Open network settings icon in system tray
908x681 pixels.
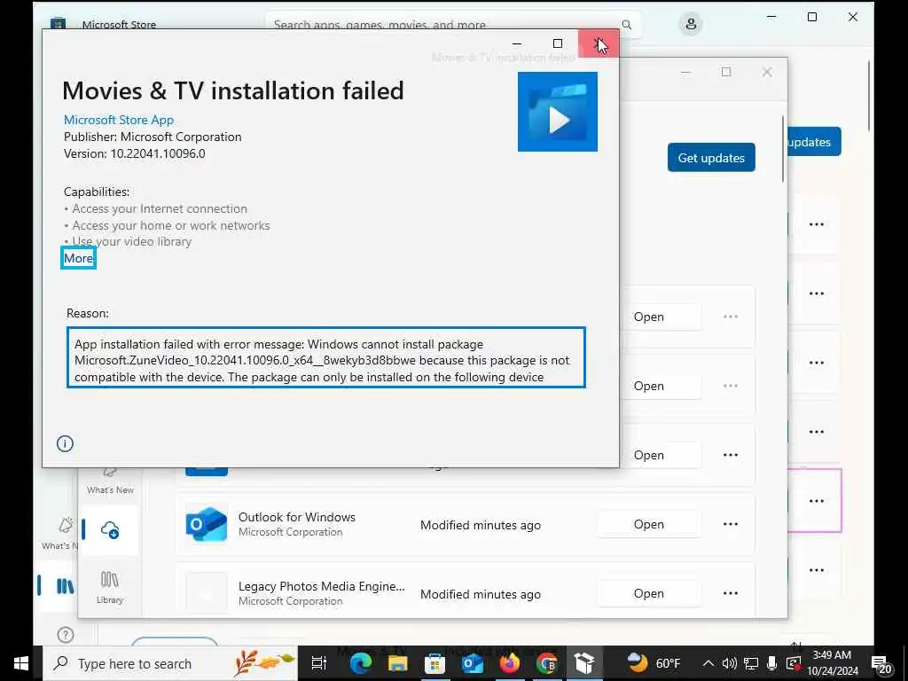coord(751,663)
